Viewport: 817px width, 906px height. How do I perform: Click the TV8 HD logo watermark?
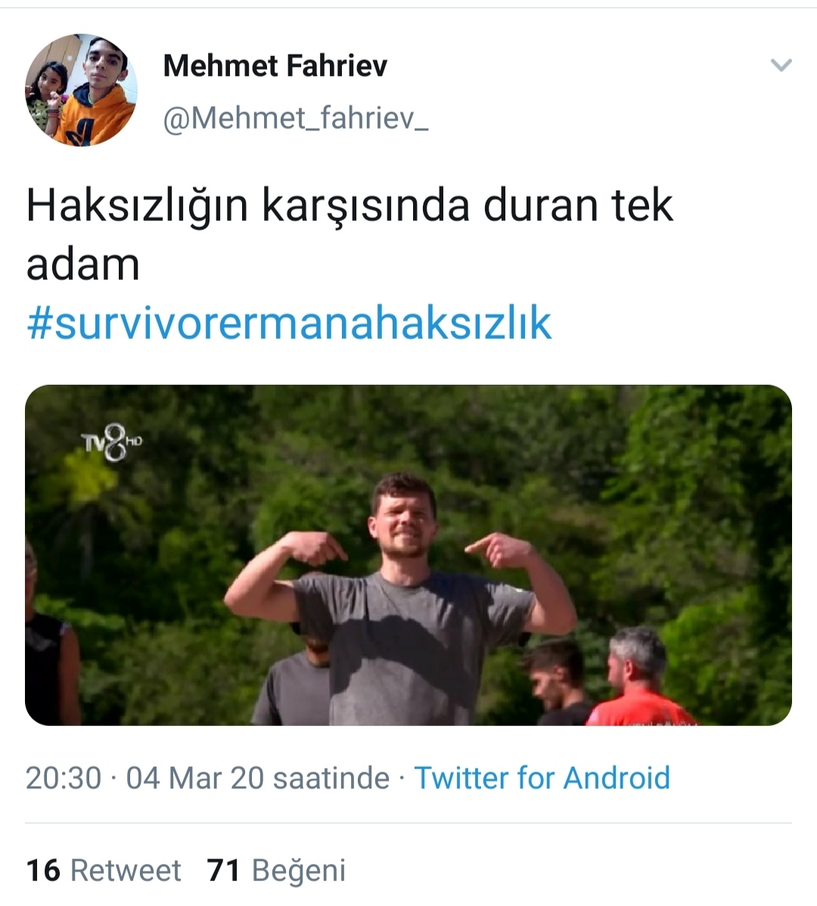111,442
